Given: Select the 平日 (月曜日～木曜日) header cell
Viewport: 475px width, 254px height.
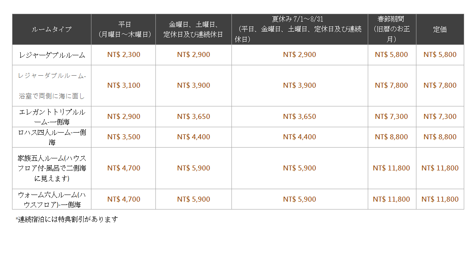Looking at the screenshot, I should click(x=123, y=30).
